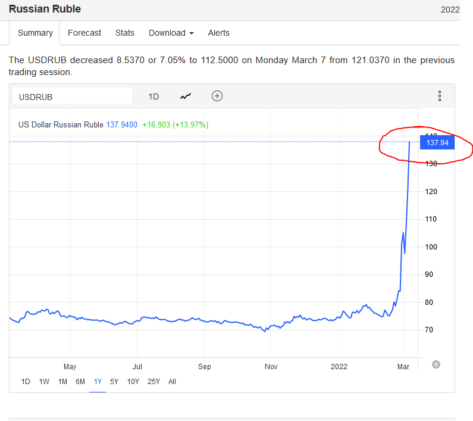Click the 70 price axis label
Viewport: 473px width, 421px height.
pos(428,330)
